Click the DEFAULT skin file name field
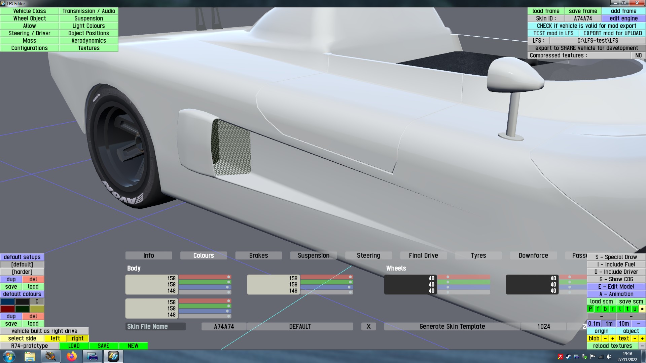This screenshot has width=646, height=363. [x=299, y=326]
